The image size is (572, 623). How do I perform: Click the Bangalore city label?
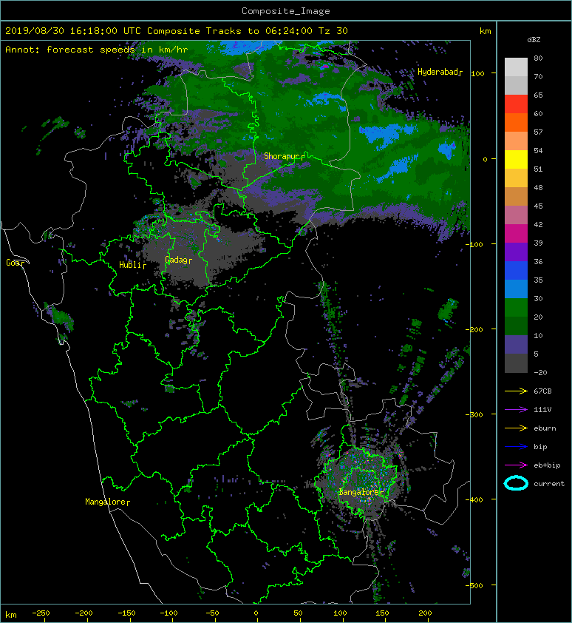point(359,492)
